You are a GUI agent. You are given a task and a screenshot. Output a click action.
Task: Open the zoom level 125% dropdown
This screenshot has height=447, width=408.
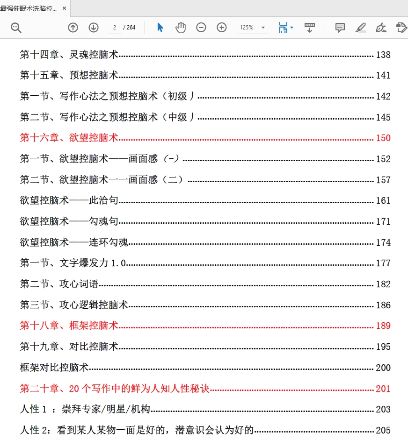click(252, 28)
